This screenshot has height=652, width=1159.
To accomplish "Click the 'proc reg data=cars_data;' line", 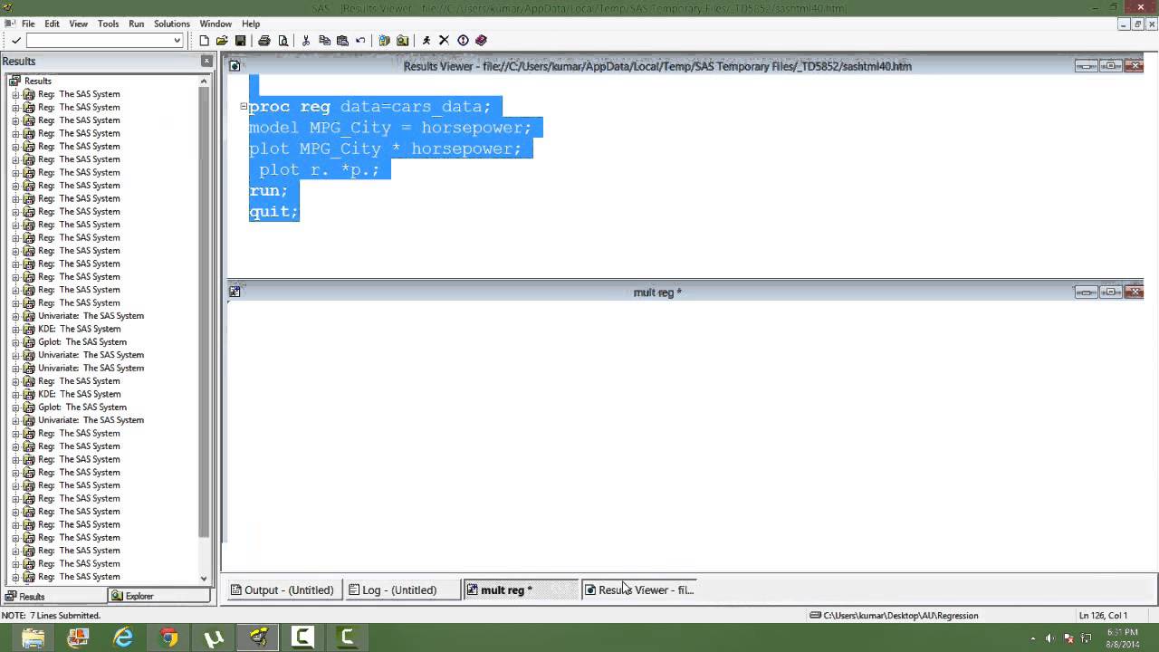I will click(x=369, y=106).
